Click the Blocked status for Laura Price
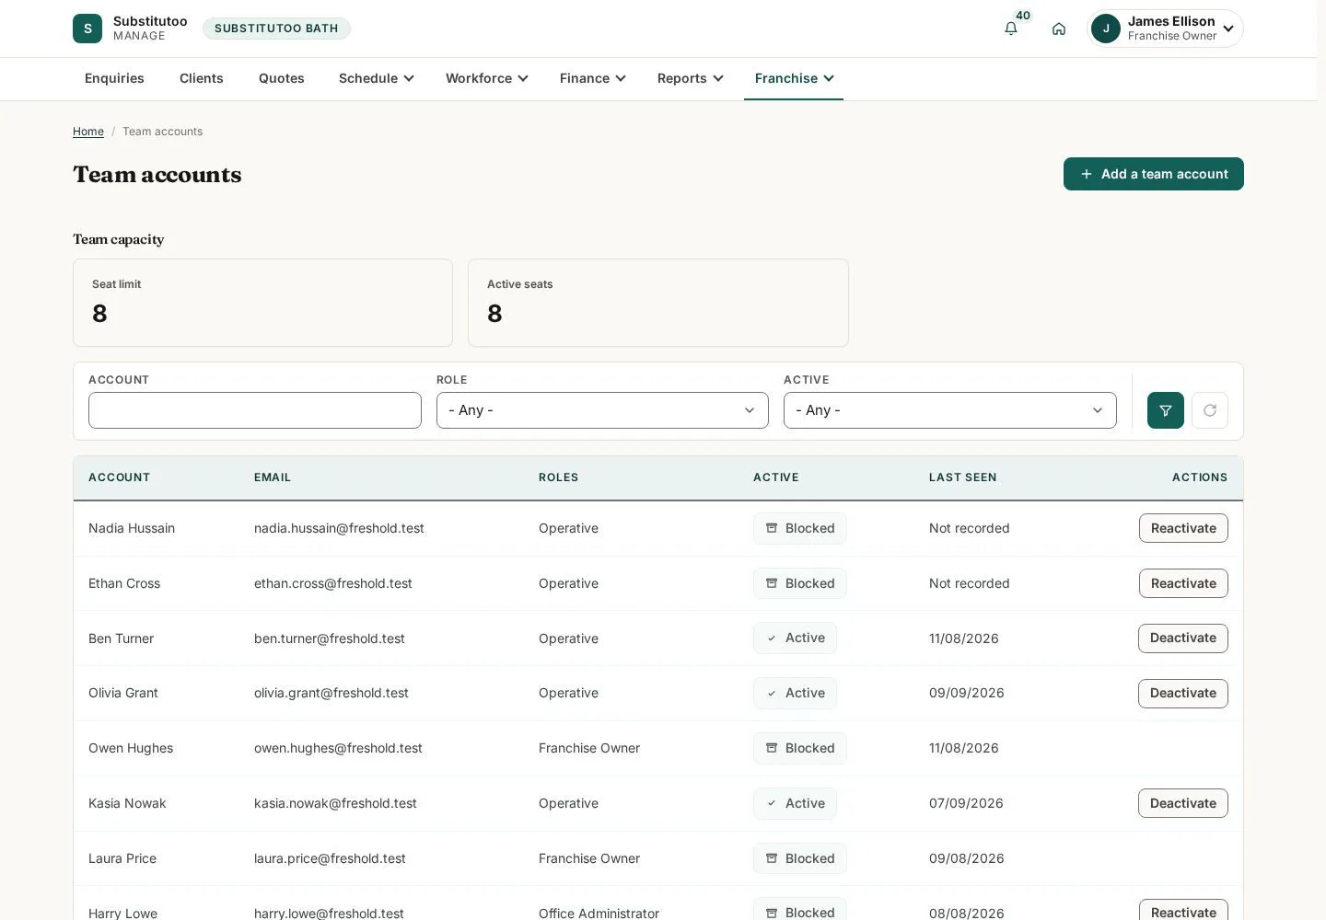This screenshot has width=1326, height=920. coord(800,858)
